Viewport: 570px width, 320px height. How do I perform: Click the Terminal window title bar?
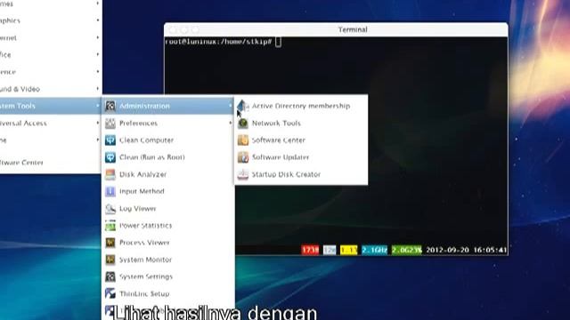coord(336,29)
